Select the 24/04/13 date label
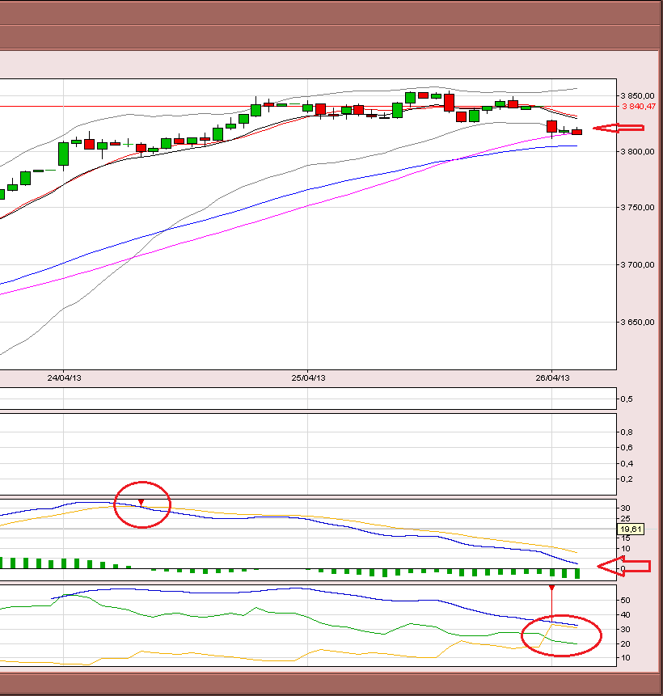 click(x=64, y=378)
